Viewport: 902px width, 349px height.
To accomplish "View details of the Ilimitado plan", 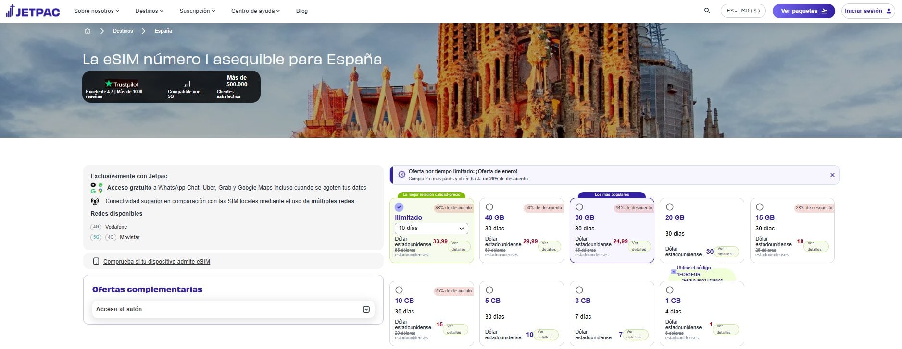I will pos(459,246).
